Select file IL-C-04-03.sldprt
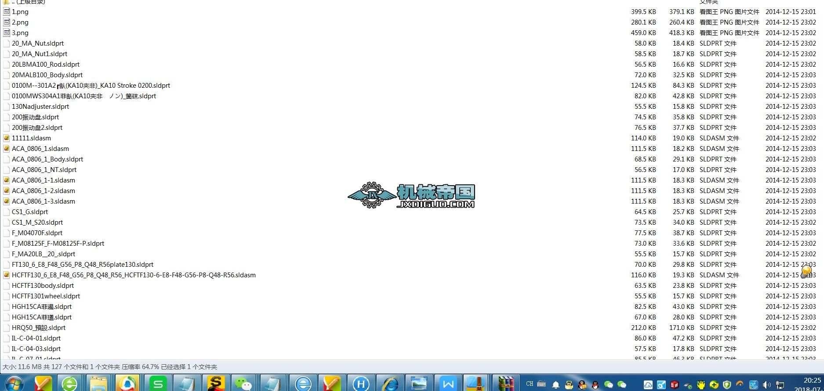The image size is (824, 391). [x=36, y=349]
